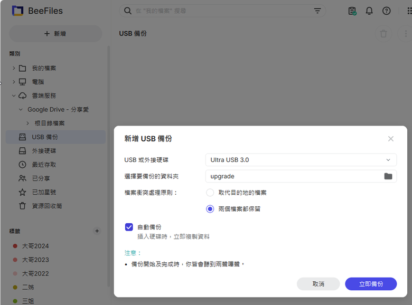Click the folder browse icon in upgrade field
The height and width of the screenshot is (305, 412).
[x=388, y=176]
